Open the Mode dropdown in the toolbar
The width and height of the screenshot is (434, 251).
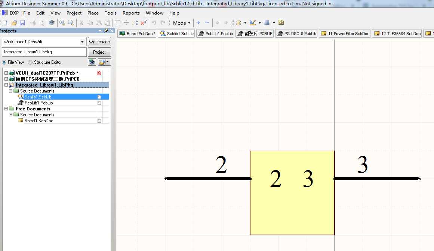pos(182,23)
